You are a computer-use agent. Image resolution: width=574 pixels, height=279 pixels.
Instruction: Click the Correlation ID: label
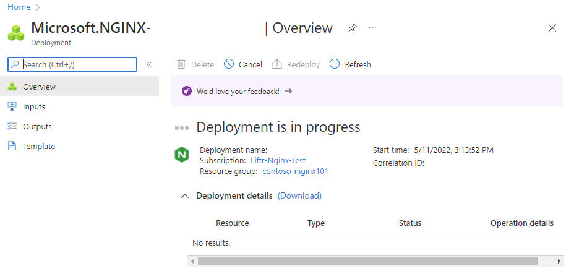pos(399,163)
